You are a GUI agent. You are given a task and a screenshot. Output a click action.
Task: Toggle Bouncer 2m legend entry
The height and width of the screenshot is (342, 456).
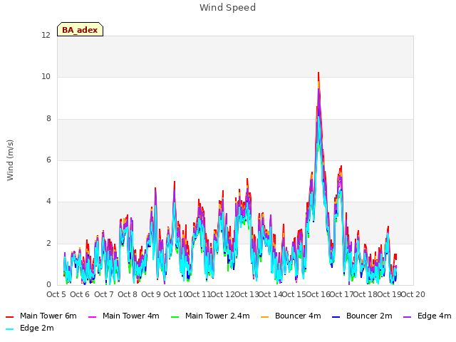tap(362, 316)
